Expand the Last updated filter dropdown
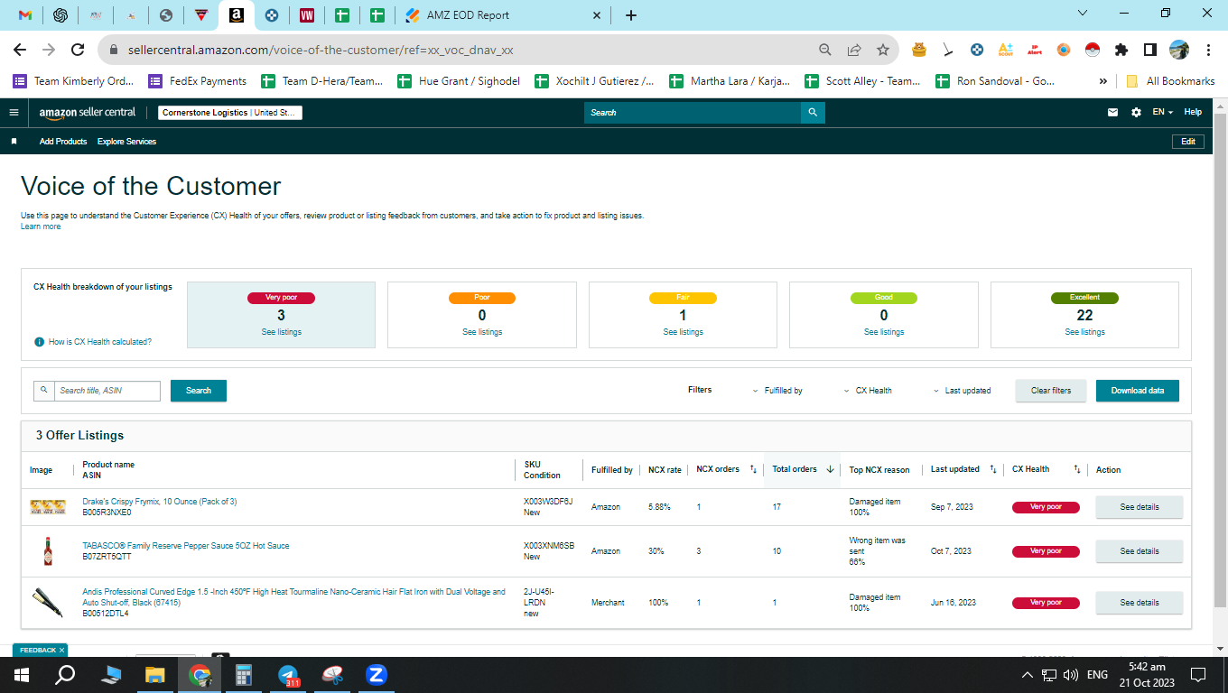Viewport: 1228px width, 693px height. coord(962,391)
